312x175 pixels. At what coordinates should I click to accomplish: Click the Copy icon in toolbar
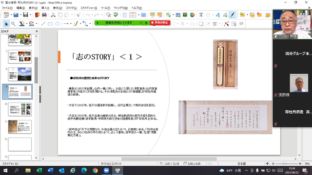(60, 15)
